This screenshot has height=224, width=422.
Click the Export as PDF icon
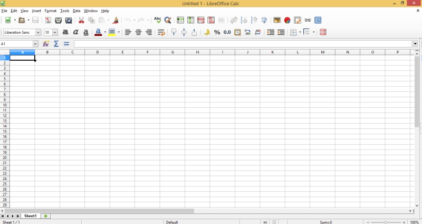tap(48, 20)
